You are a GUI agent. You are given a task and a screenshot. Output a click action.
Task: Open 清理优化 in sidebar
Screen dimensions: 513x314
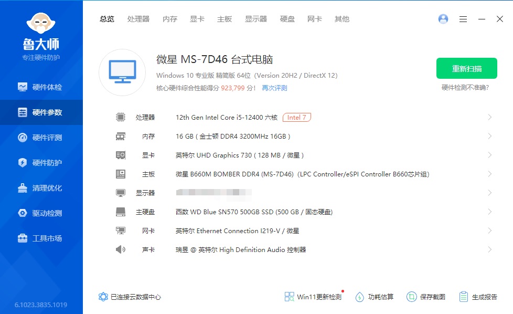41,188
